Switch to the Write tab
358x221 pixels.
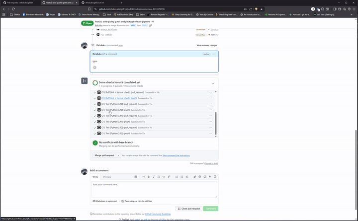tap(95, 177)
